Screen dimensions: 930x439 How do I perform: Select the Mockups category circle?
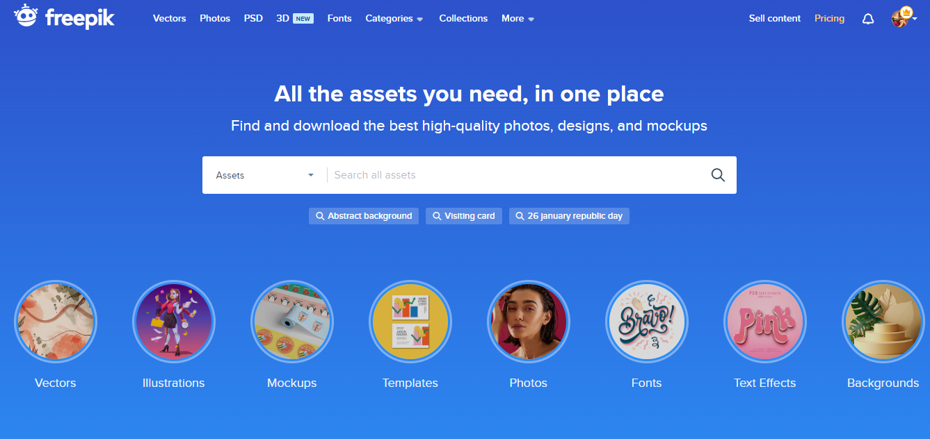pos(292,322)
